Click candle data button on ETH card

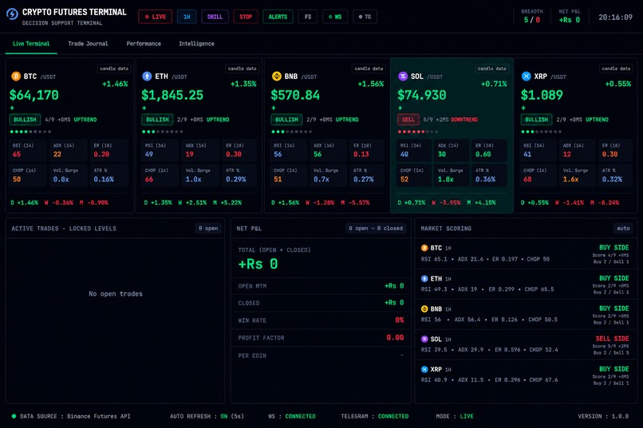[x=242, y=69]
